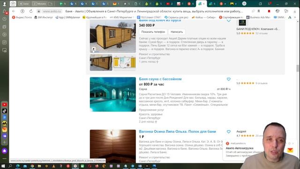Expand the sidebar three-dots menu
The image size is (300, 169).
point(5,159)
